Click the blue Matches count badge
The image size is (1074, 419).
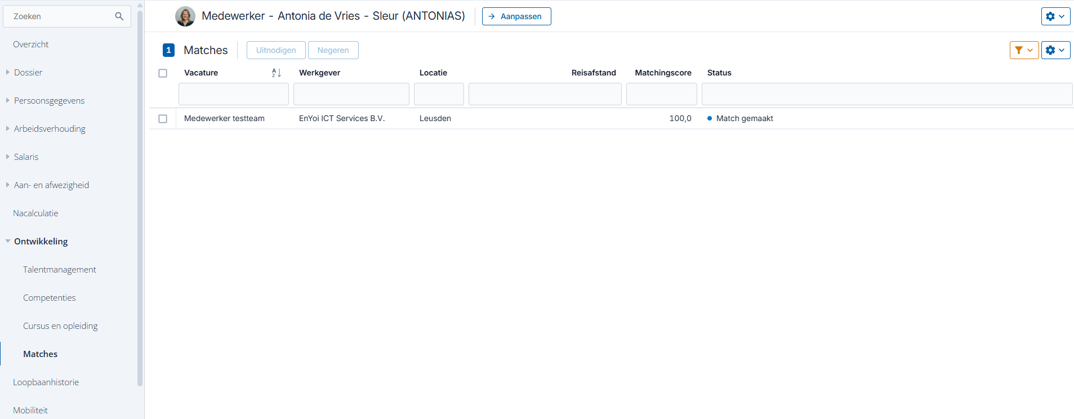(168, 50)
